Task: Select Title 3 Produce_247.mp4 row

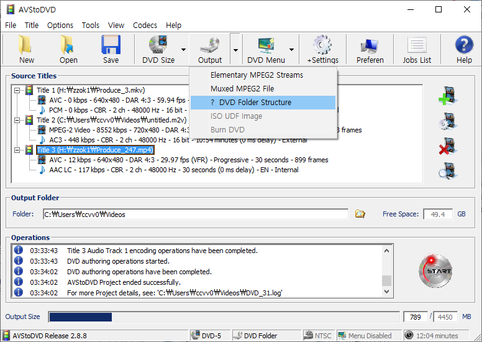Action: click(x=95, y=150)
